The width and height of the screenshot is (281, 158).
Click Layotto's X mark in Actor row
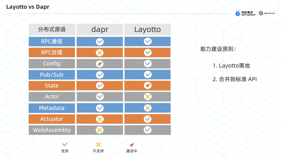click(148, 97)
